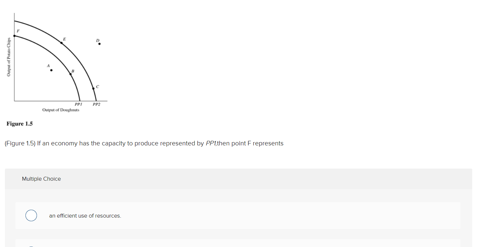This screenshot has height=247, width=484.
Task: Click point D dot outside both curves
Action: pyautogui.click(x=99, y=44)
